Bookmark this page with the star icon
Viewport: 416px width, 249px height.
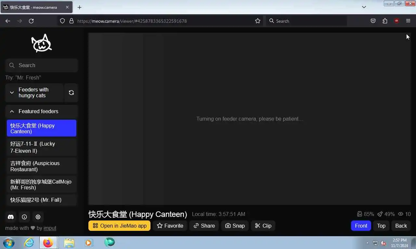tap(258, 21)
